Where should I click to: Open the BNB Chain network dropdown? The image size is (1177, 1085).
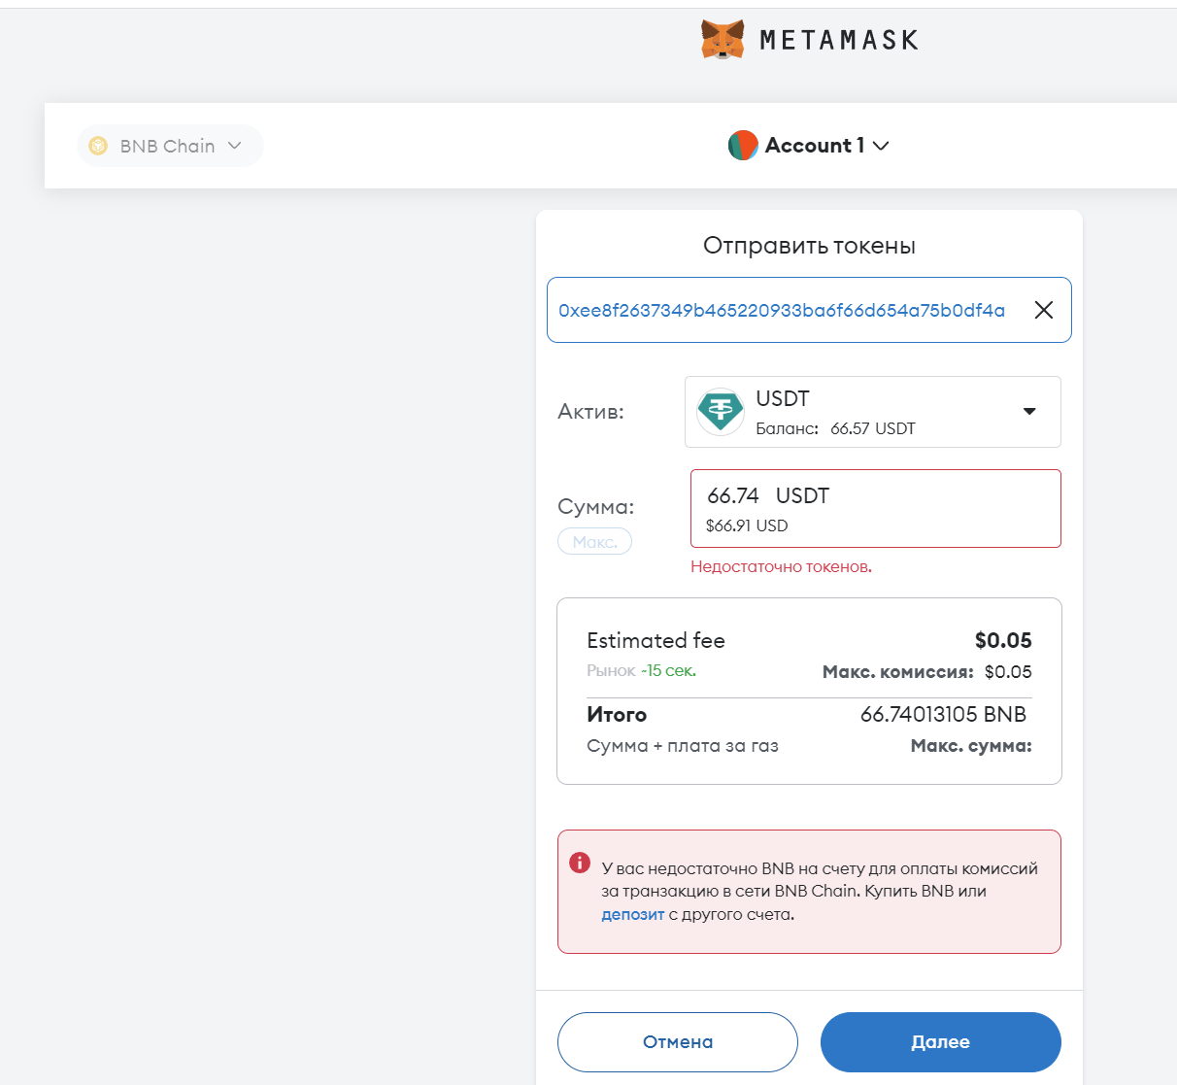[x=170, y=146]
